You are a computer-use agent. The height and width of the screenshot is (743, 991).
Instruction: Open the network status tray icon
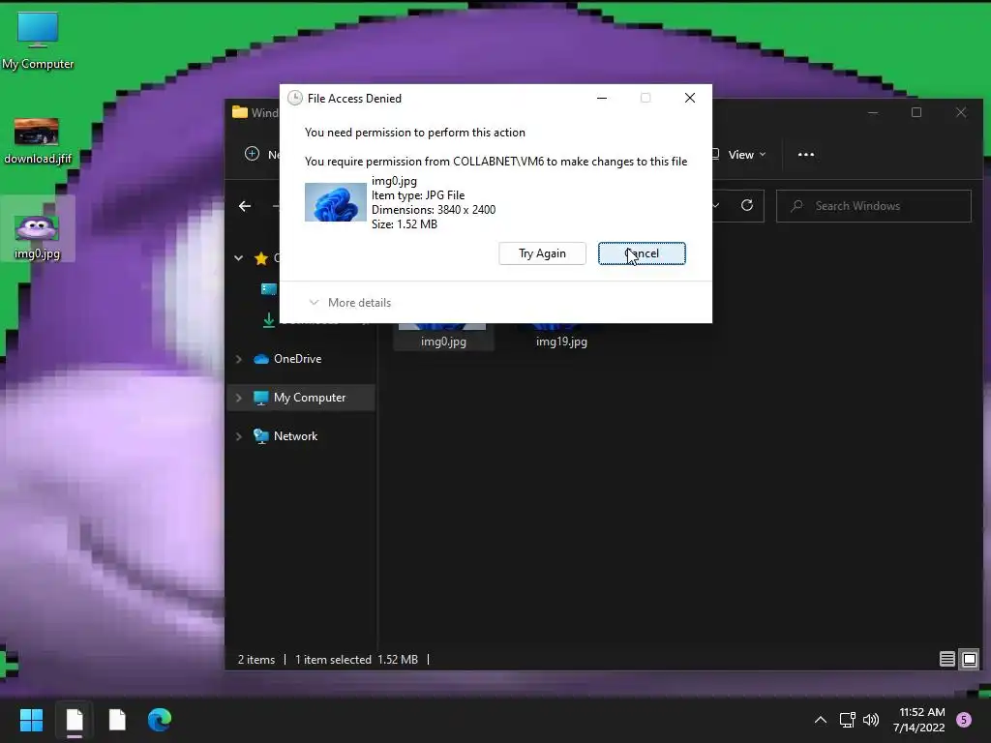[x=848, y=720]
